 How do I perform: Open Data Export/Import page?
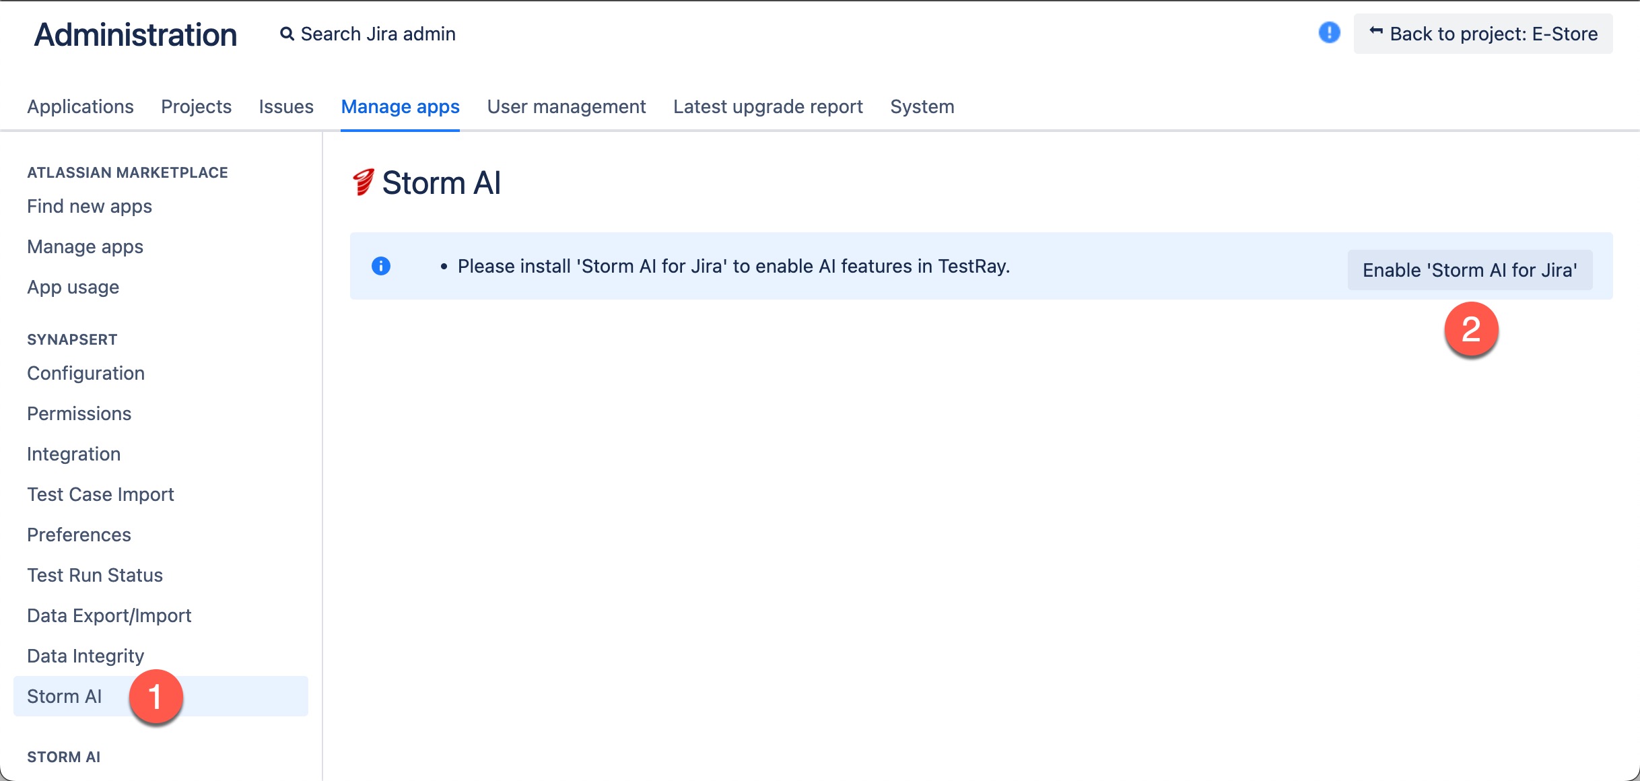coord(109,615)
